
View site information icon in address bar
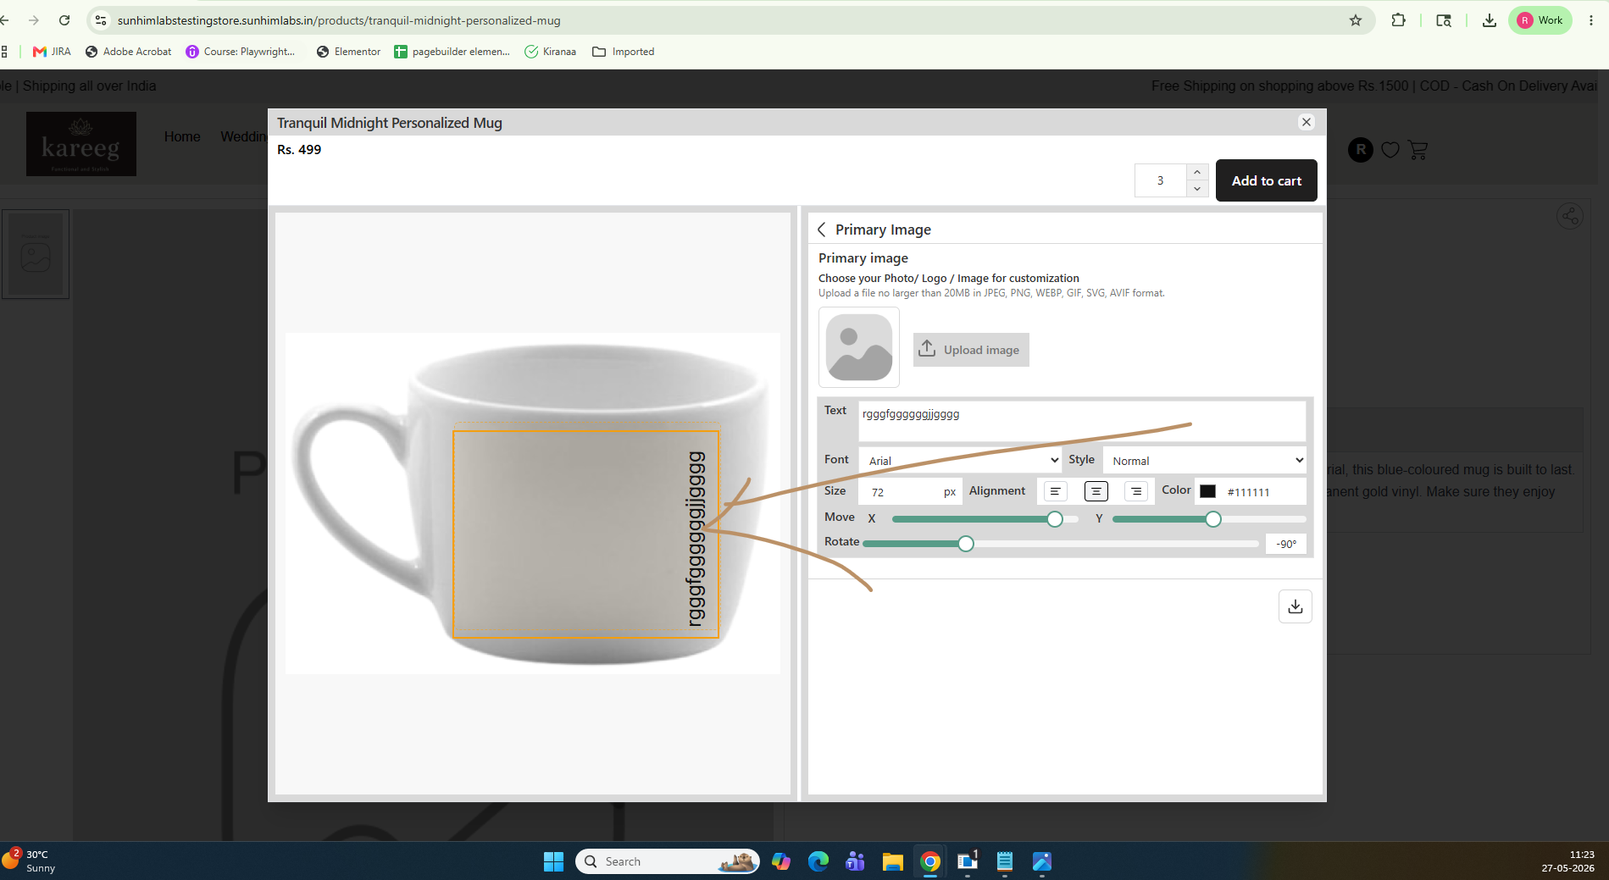101,20
